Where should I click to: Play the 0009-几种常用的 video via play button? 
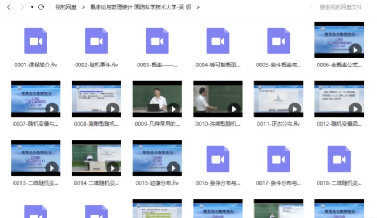coord(173,109)
